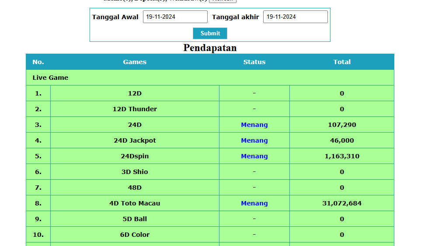This screenshot has width=421, height=246.
Task: Click the Total column header
Action: pos(342,62)
